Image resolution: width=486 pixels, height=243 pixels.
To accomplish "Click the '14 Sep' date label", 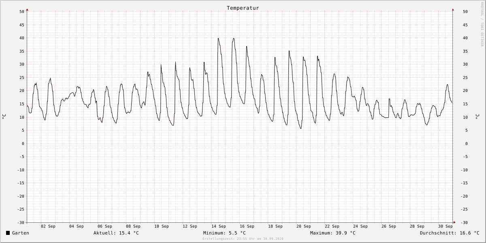I will 219,226.
